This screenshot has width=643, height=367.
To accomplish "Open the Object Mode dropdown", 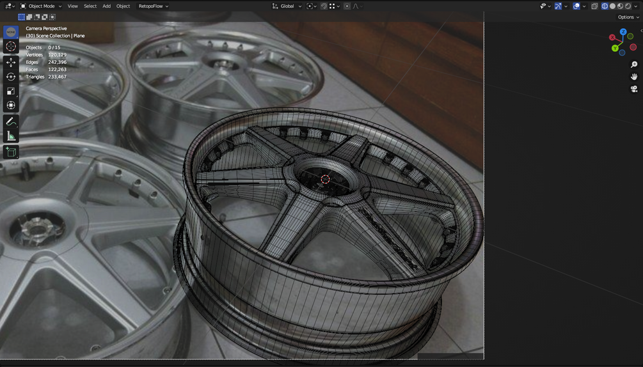I will click(x=41, y=6).
